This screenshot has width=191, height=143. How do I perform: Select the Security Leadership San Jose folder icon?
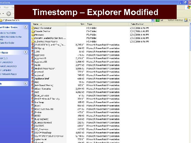(33, 38)
